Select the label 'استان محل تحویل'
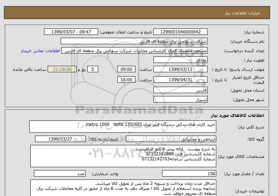This screenshot has height=196, width=278. click(247, 90)
